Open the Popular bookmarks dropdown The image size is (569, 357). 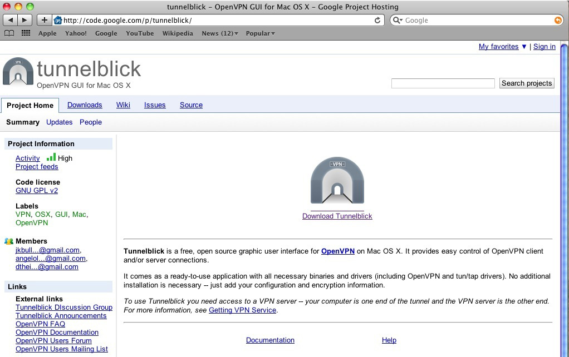tap(260, 33)
